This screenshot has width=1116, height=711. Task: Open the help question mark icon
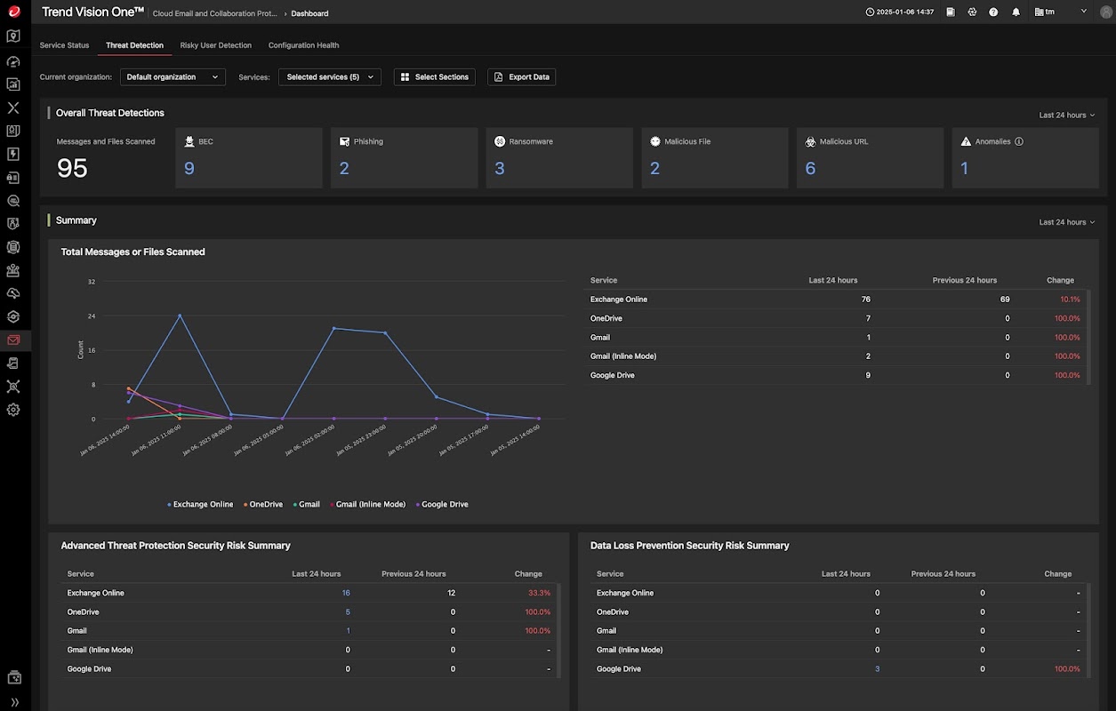[993, 12]
